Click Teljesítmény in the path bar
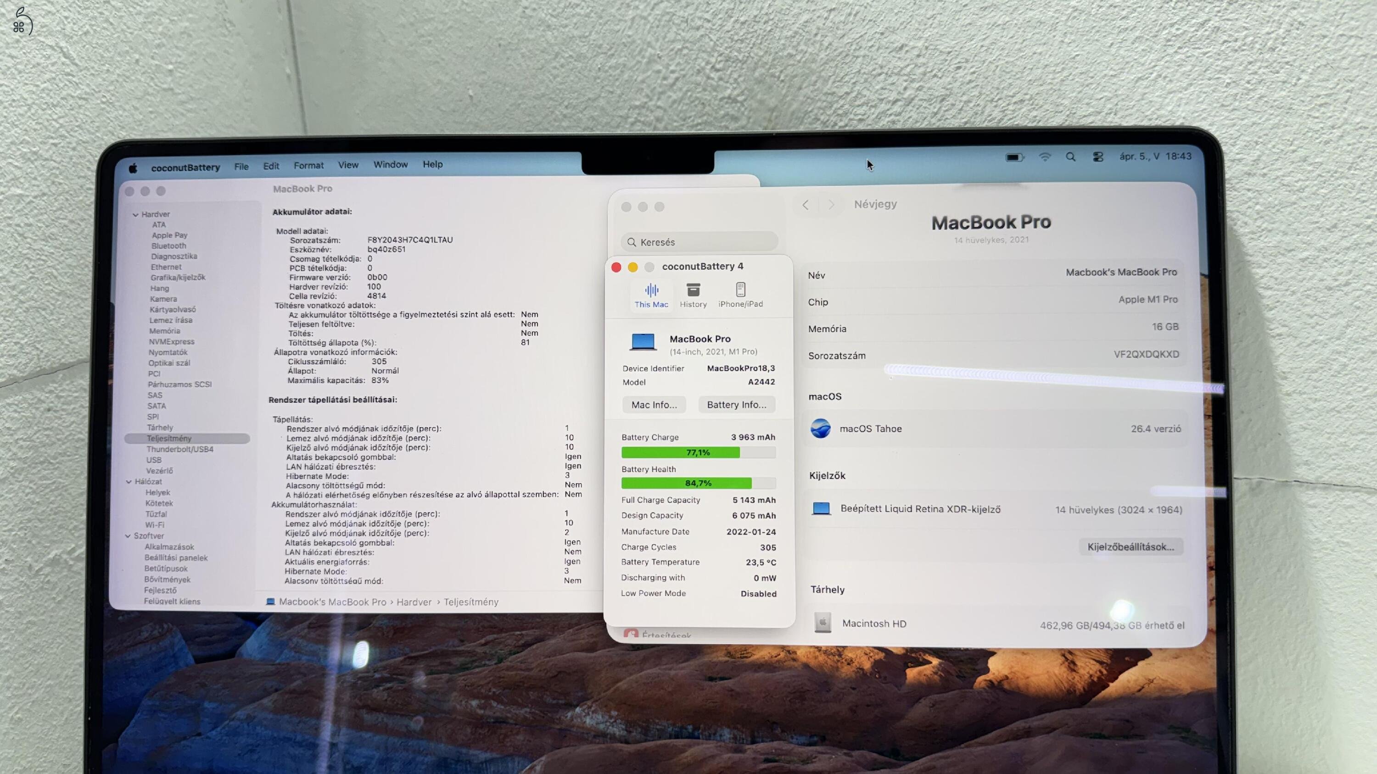 point(471,602)
